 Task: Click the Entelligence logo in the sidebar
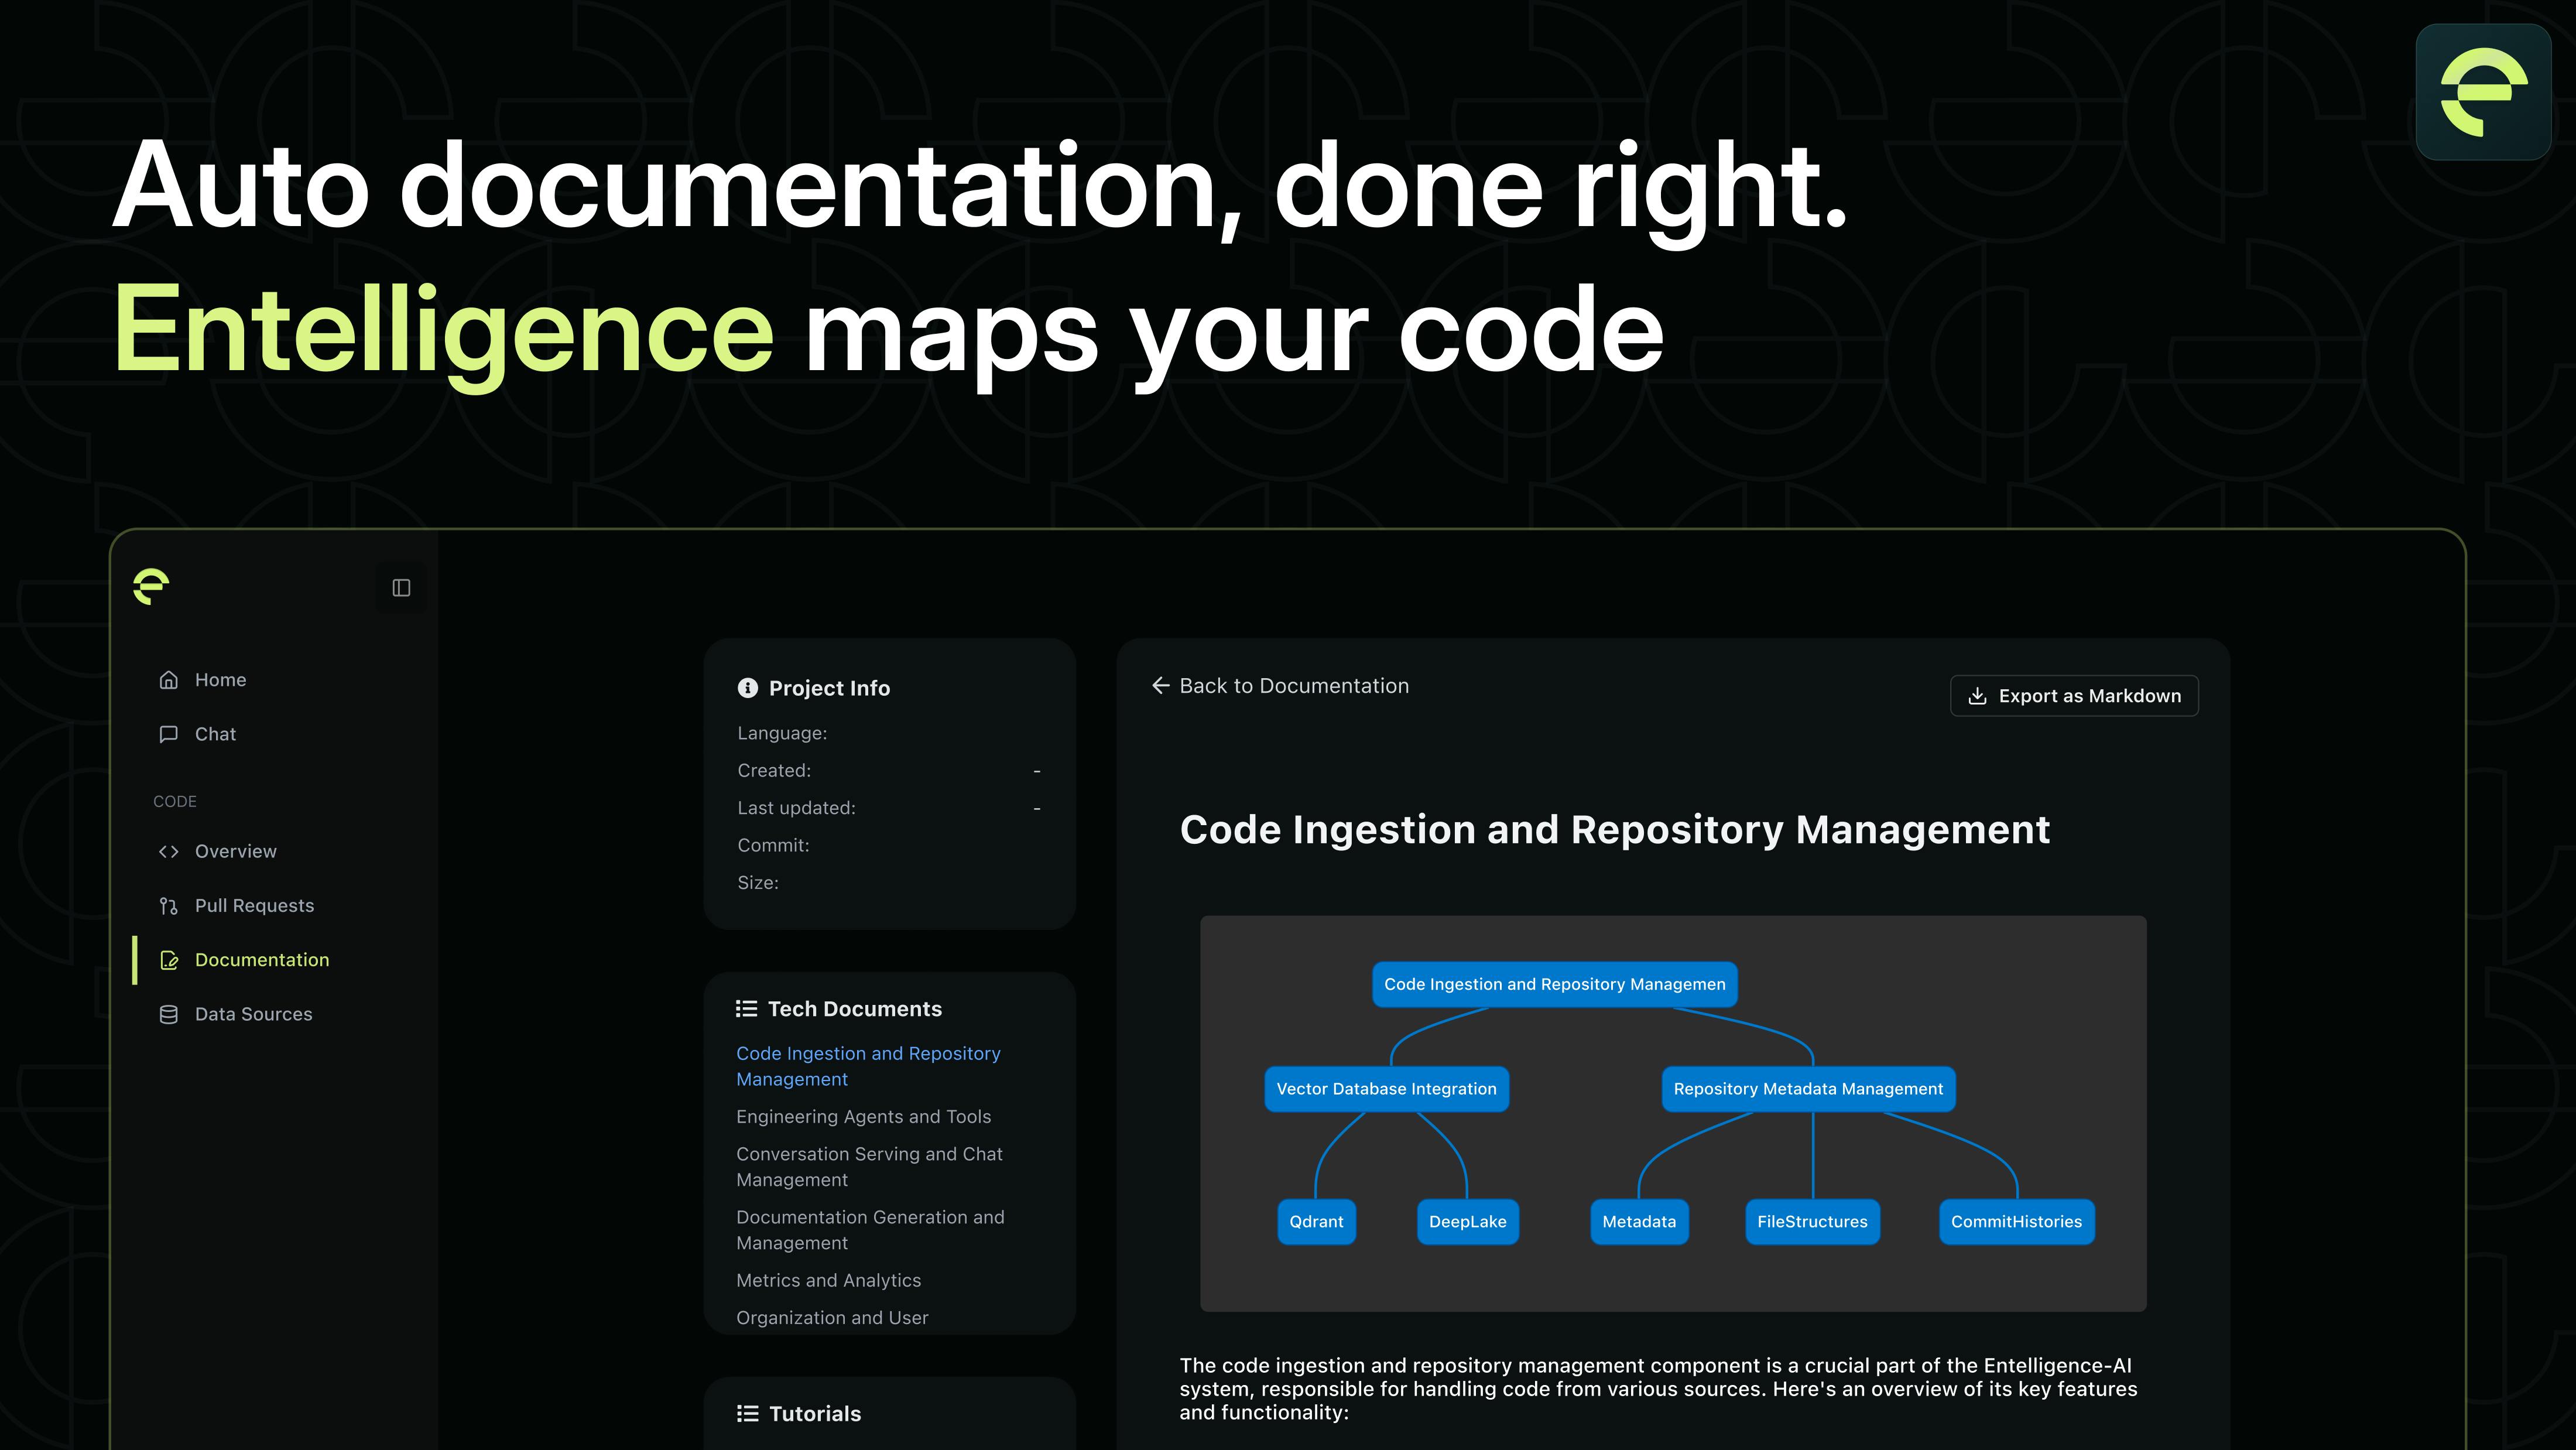(151, 587)
